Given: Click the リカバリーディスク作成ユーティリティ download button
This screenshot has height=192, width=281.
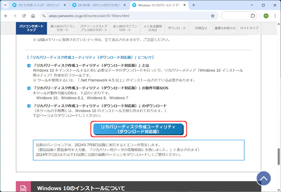Looking at the screenshot, I should coord(138,129).
